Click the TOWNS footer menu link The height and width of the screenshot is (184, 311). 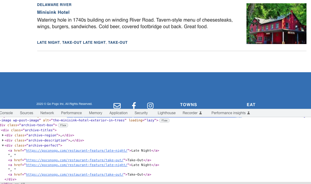point(189,105)
